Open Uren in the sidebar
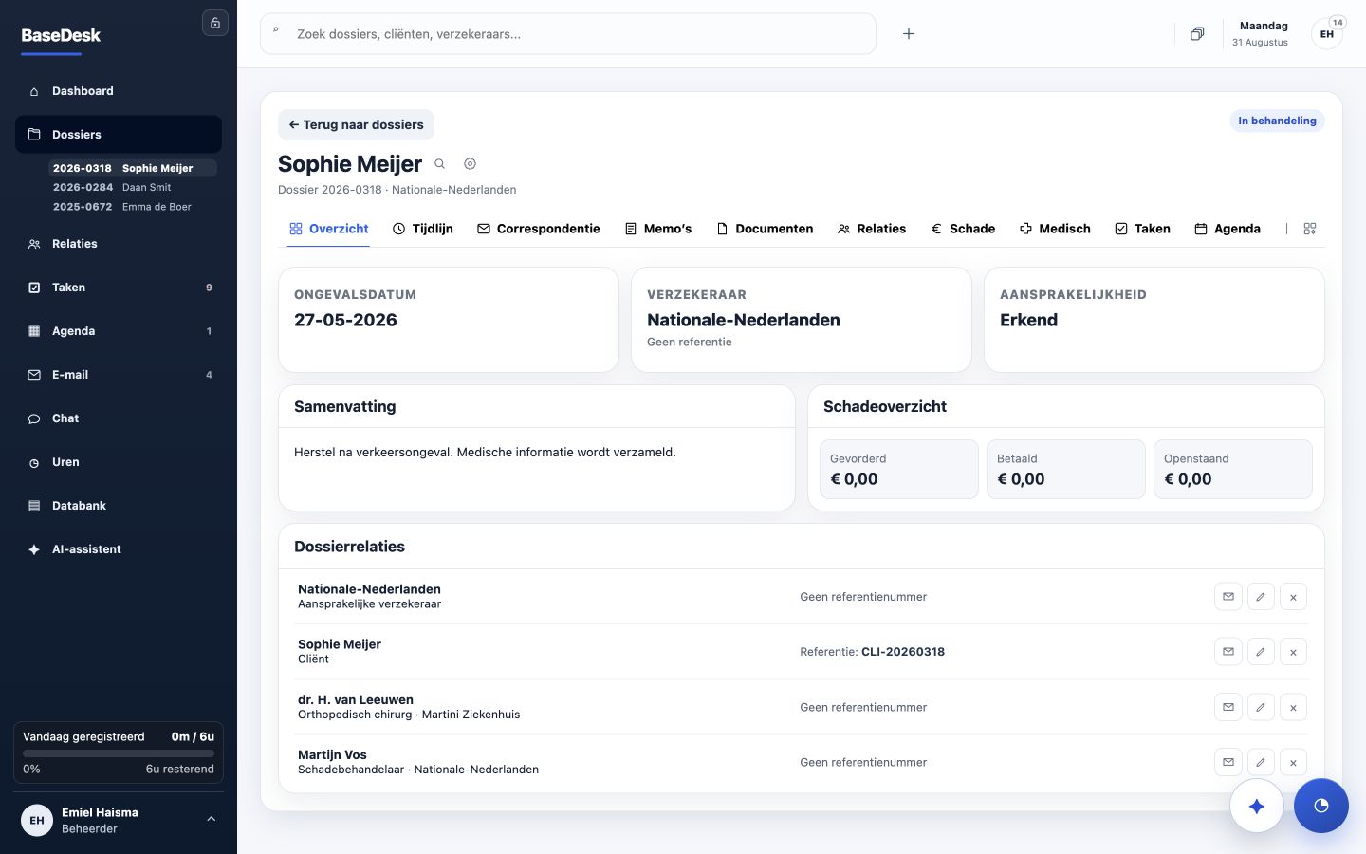 [119, 462]
